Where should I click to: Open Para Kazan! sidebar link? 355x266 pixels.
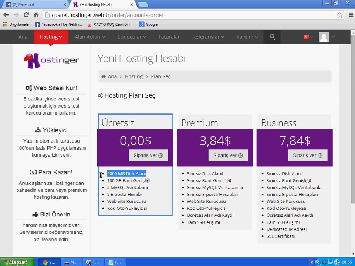click(51, 172)
